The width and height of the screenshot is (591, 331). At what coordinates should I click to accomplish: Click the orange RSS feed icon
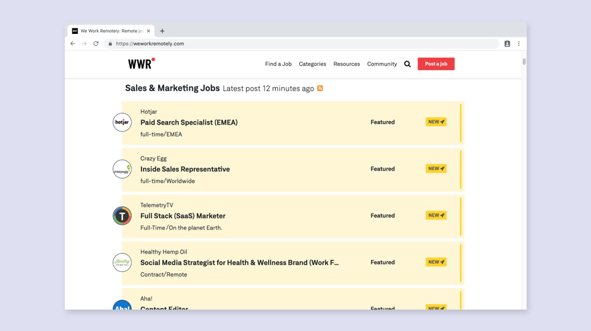coord(320,88)
